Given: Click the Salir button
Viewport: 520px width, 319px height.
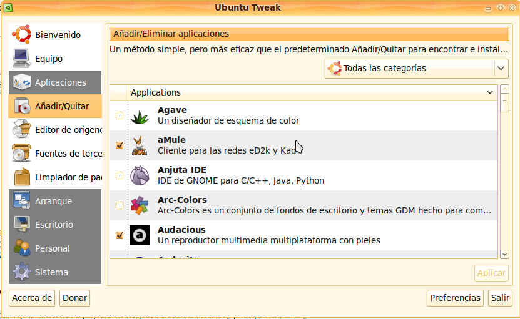Looking at the screenshot, I should point(500,298).
